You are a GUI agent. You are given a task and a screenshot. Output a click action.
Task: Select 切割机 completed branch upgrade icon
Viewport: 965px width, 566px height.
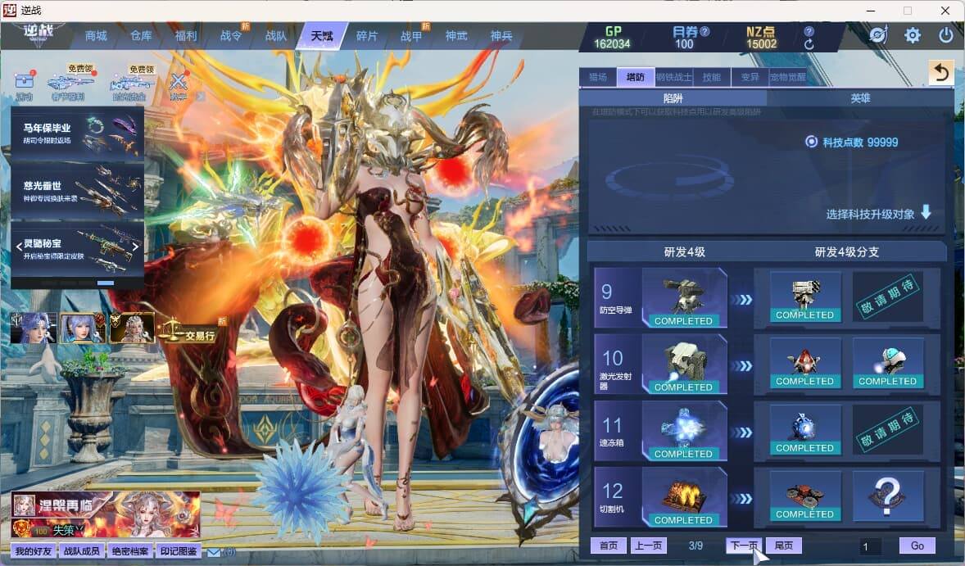pyautogui.click(x=805, y=496)
